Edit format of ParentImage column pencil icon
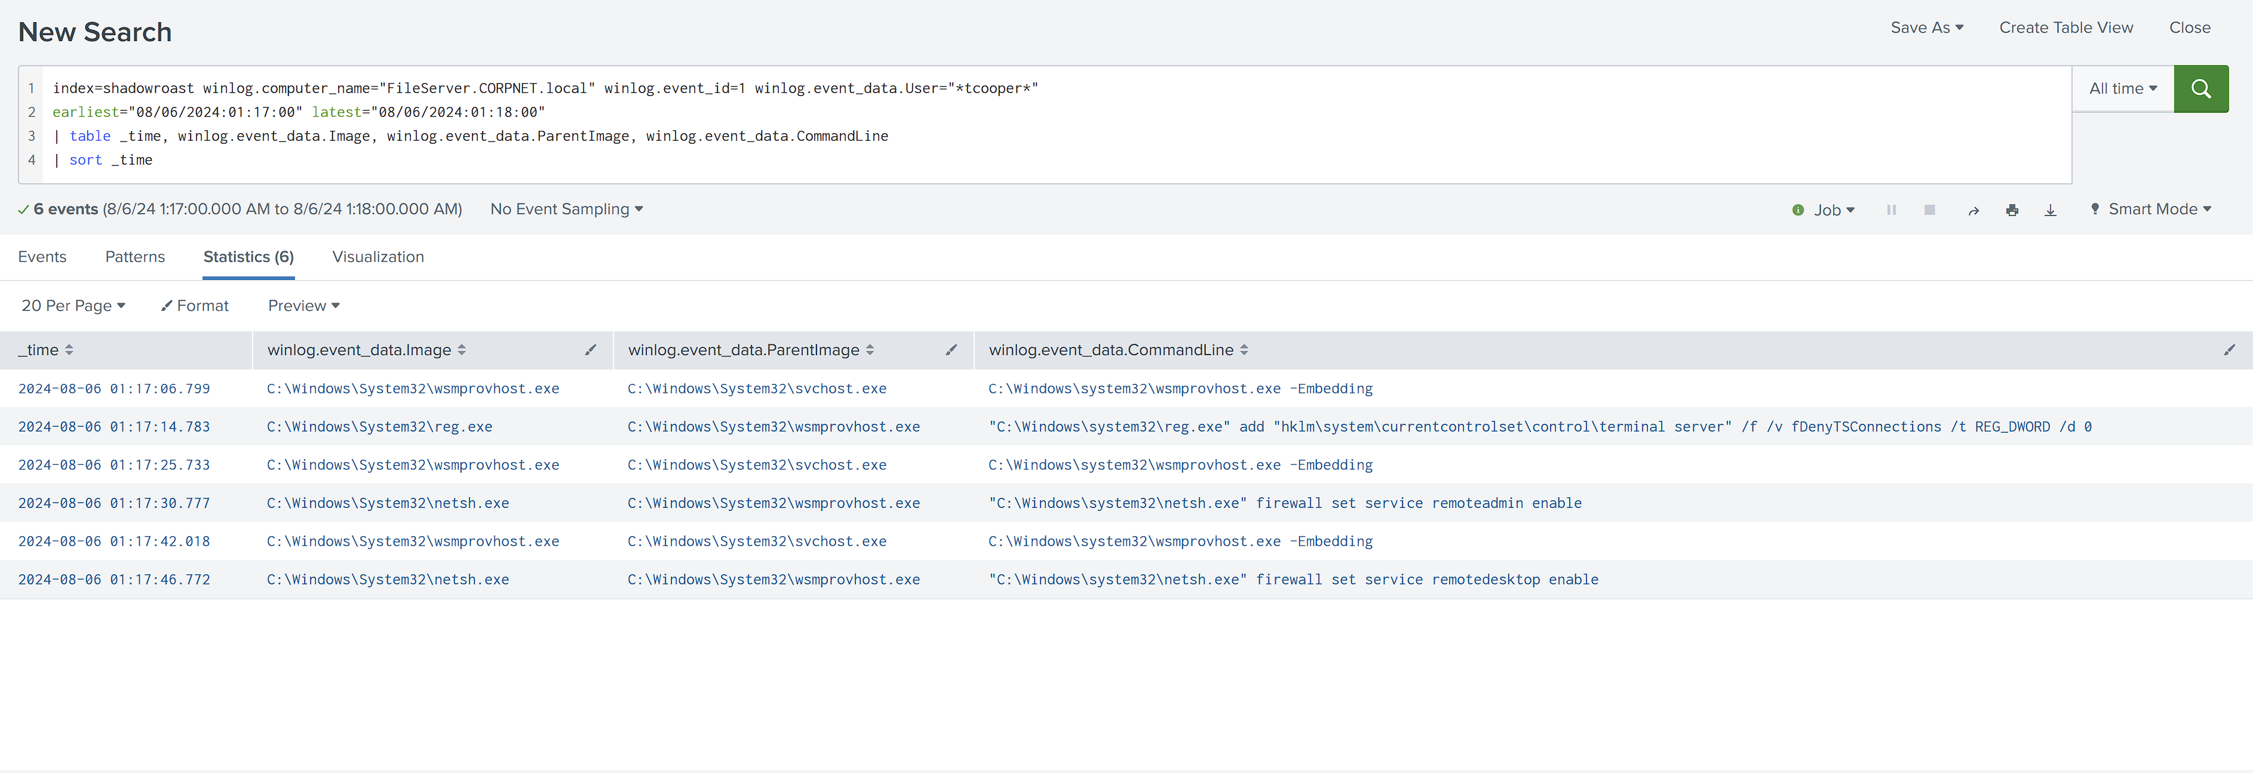 coord(951,350)
